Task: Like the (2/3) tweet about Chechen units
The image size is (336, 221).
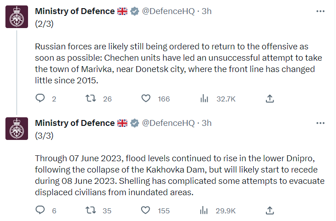Action: (146, 98)
